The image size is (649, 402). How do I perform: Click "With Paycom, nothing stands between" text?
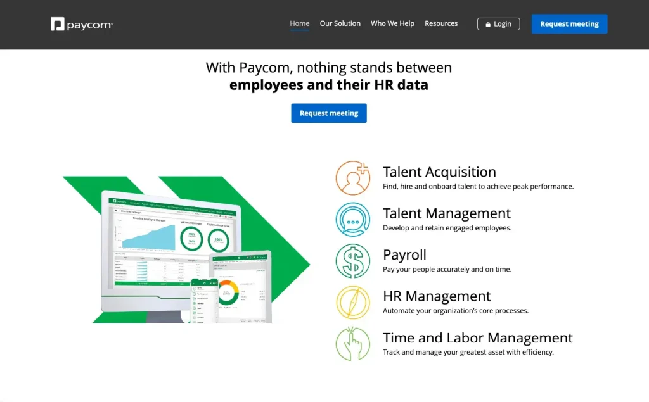[x=329, y=67]
